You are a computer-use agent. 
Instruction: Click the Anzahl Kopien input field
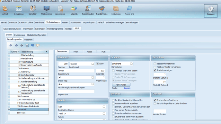pos(160,111)
